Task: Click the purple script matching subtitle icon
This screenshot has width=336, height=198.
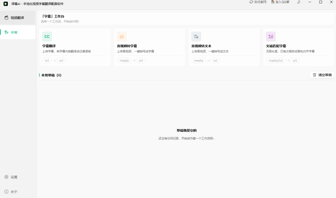Action: point(271,37)
